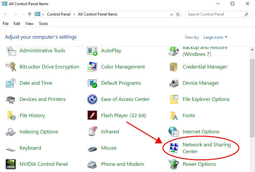This screenshot has height=172, width=255.
Task: Click the Indexing Options icon
Action: pos(10,132)
